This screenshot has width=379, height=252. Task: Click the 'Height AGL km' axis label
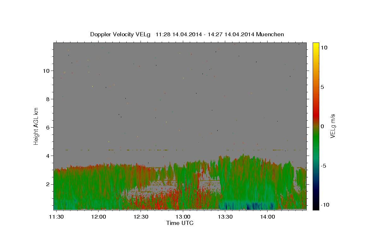[x=36, y=126]
